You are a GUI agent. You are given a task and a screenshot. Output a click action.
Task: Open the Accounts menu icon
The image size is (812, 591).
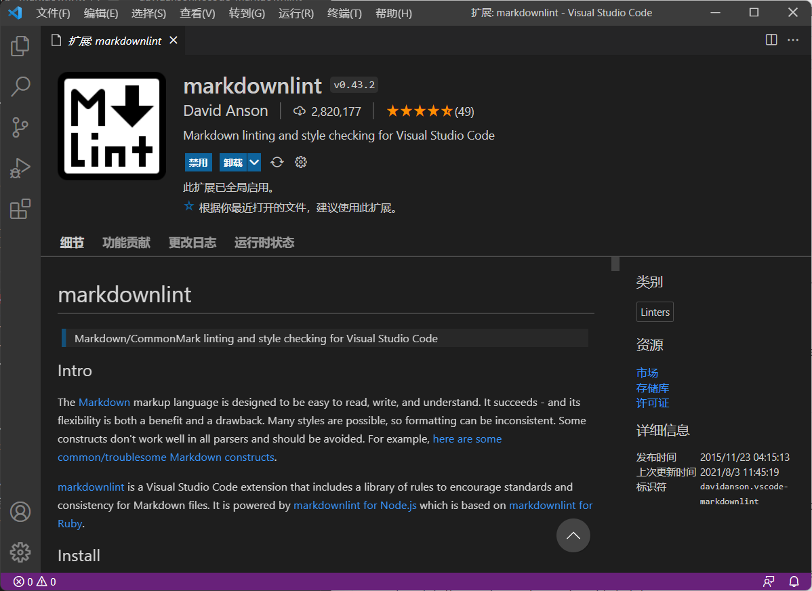[x=20, y=512]
